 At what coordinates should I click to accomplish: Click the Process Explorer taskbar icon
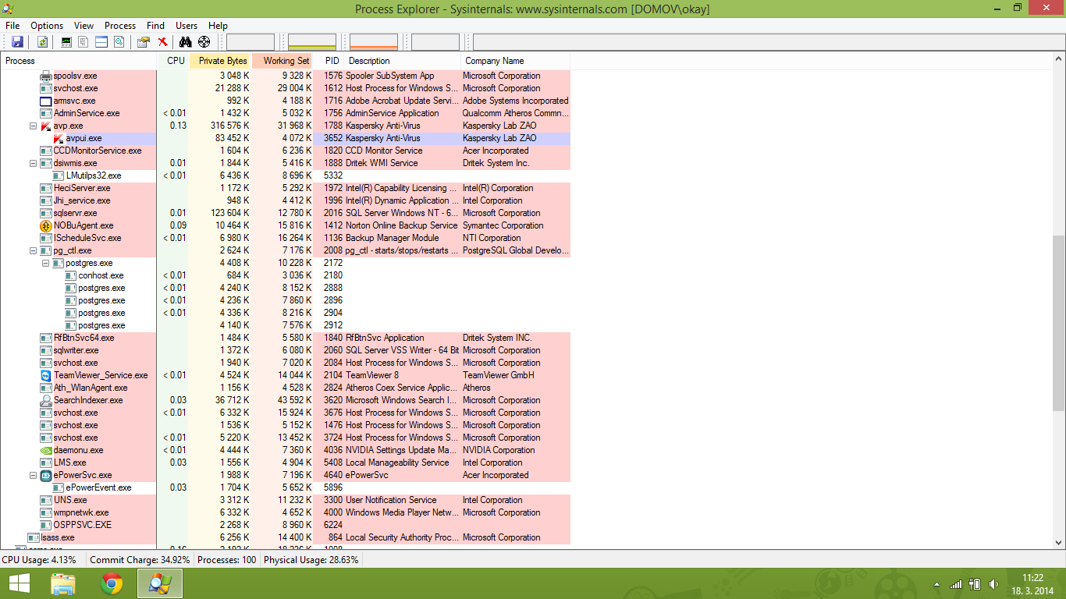[160, 583]
